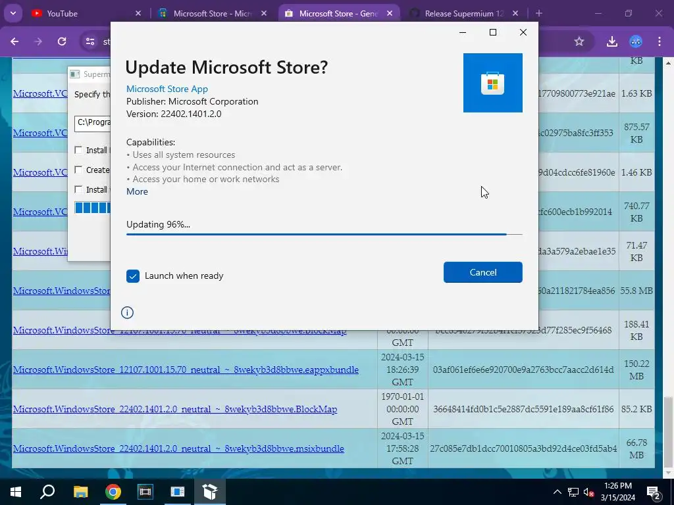Screen dimensions: 674x505
Task: Open the browser three-dot menu
Action: (x=660, y=41)
